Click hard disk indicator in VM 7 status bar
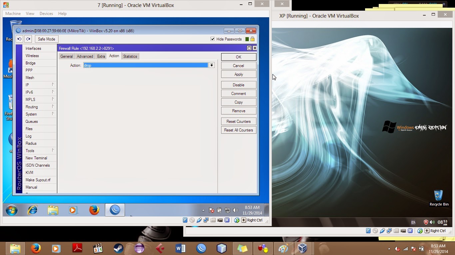 [x=185, y=220]
